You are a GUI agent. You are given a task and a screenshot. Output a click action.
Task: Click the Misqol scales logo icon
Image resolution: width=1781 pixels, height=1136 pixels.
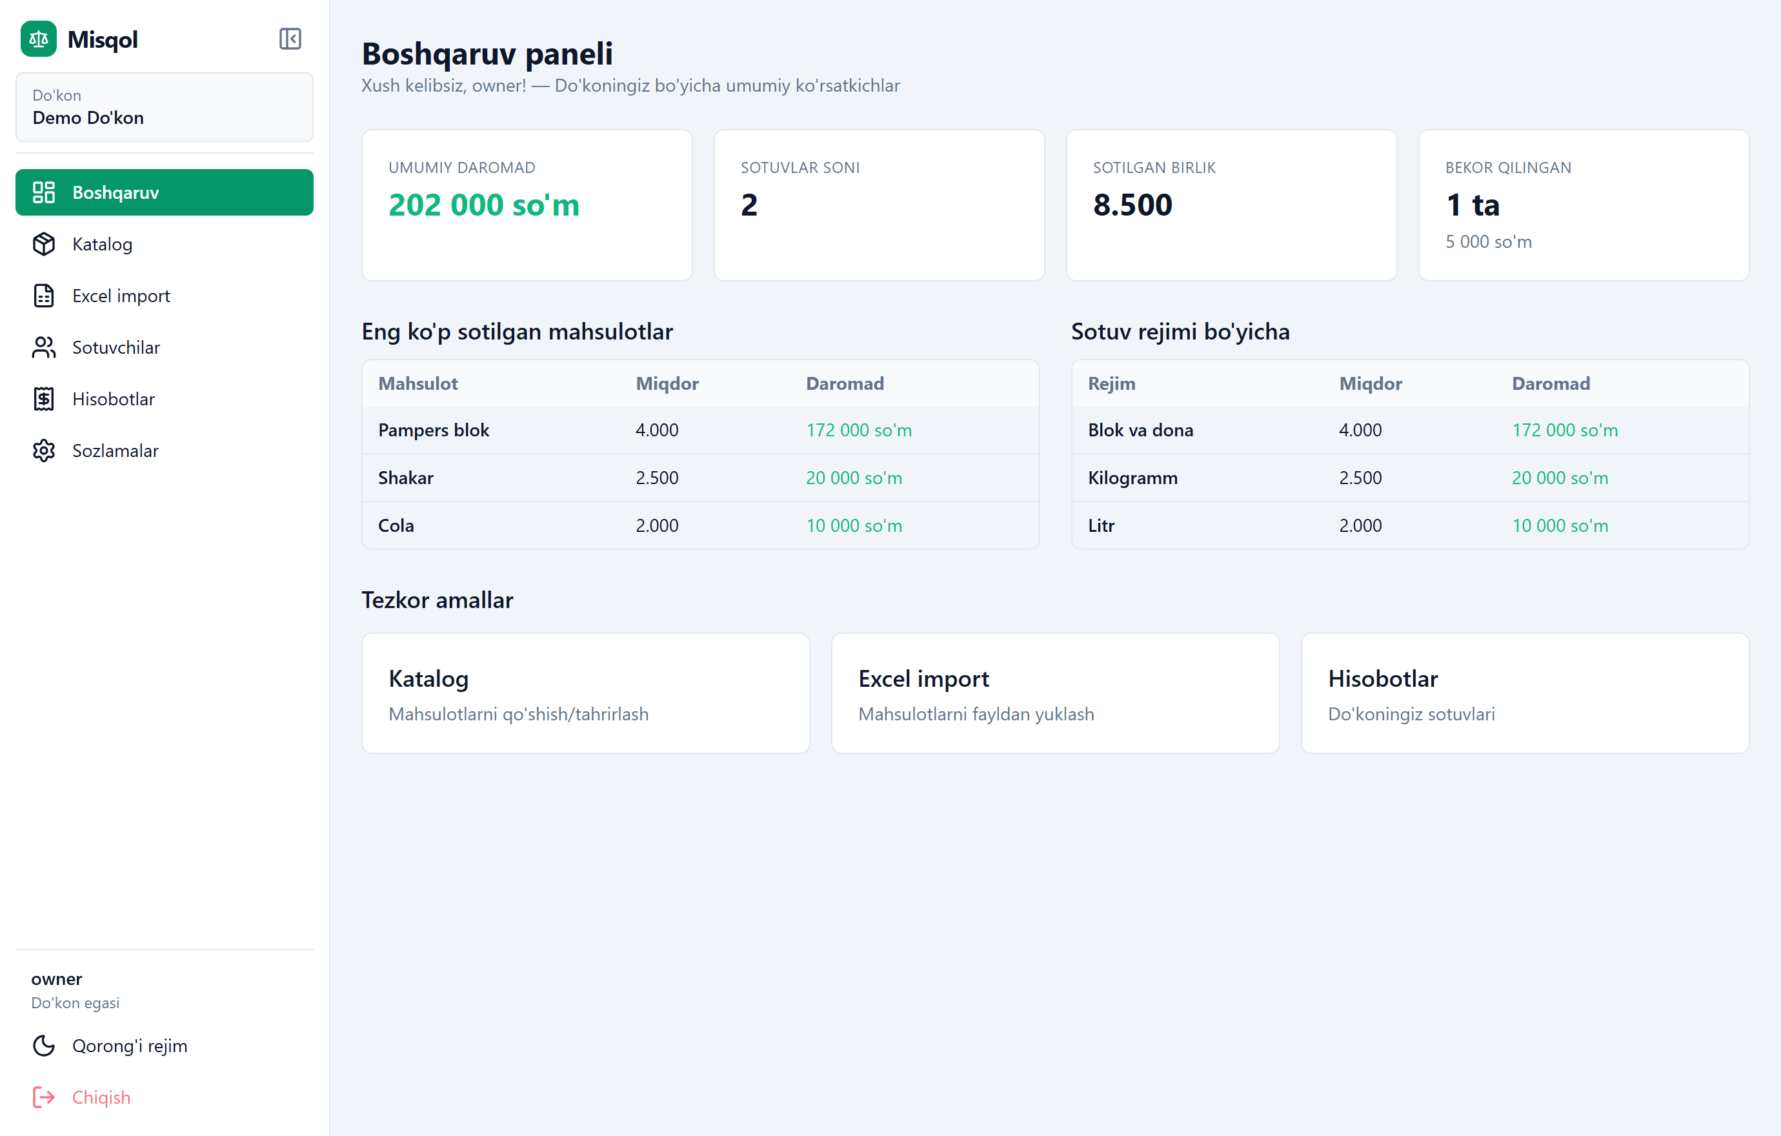[39, 39]
